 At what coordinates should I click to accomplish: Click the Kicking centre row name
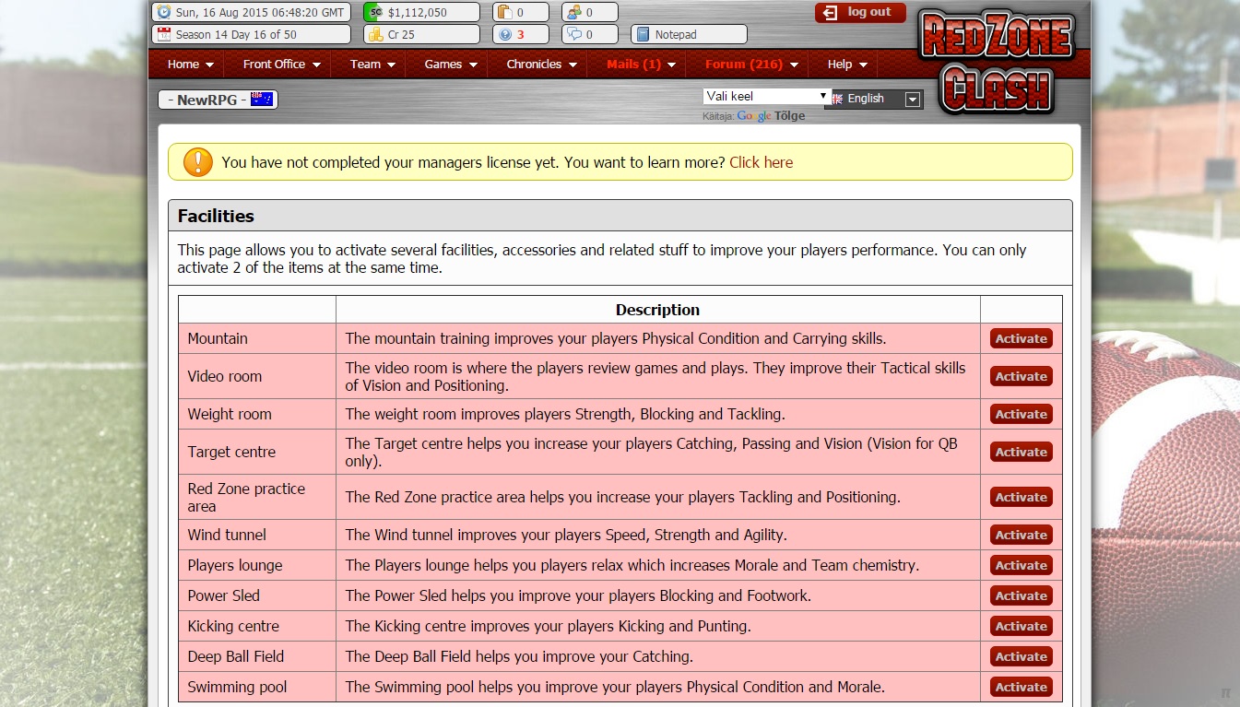(x=233, y=626)
